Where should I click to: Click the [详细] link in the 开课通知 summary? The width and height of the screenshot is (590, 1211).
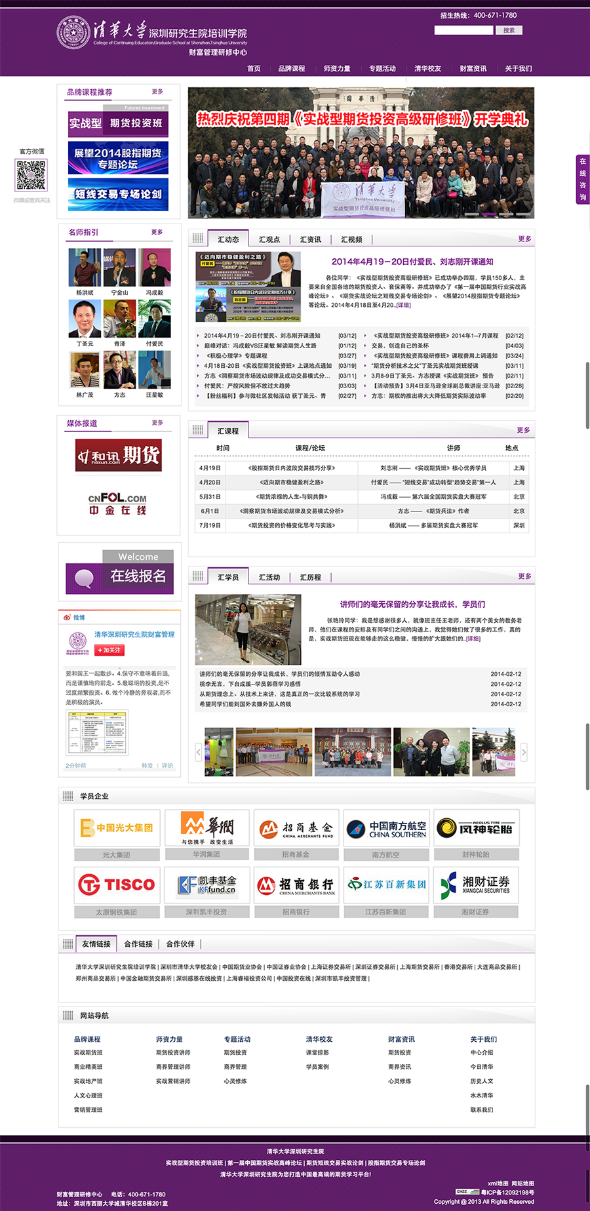click(403, 305)
